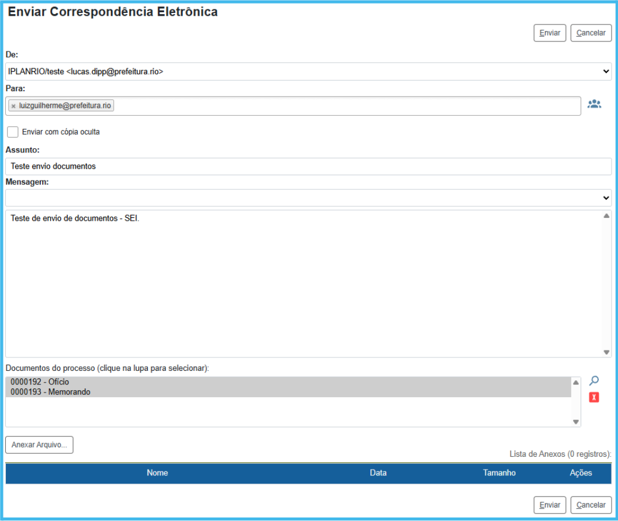
Task: Select '0000193 - Memorando' in documents list
Action: click(x=50, y=392)
